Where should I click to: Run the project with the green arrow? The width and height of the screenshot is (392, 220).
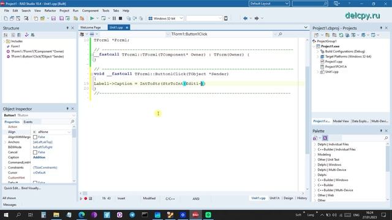(92, 18)
